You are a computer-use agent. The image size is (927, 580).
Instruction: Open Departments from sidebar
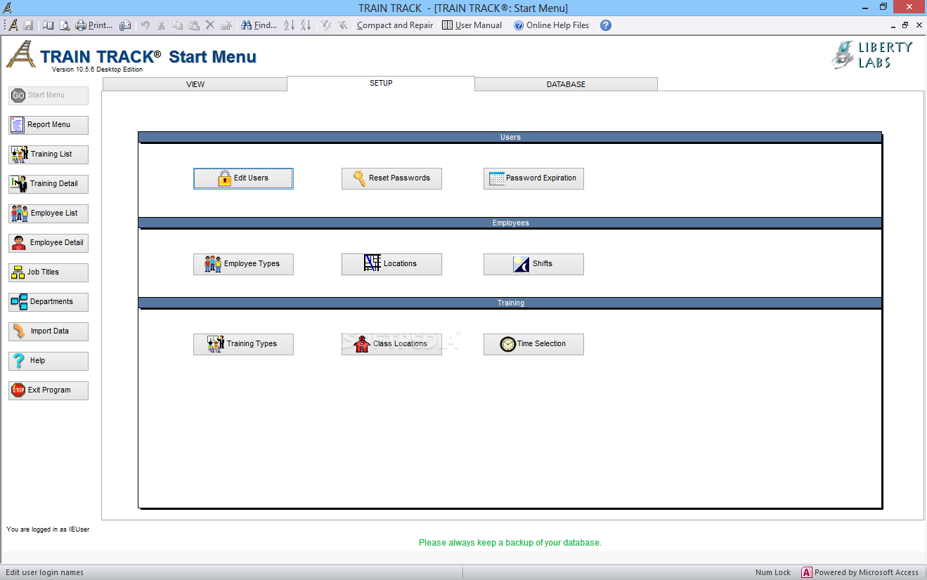point(48,302)
